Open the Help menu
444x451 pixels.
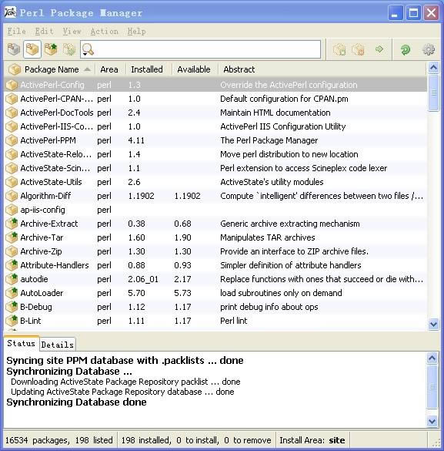(x=137, y=31)
